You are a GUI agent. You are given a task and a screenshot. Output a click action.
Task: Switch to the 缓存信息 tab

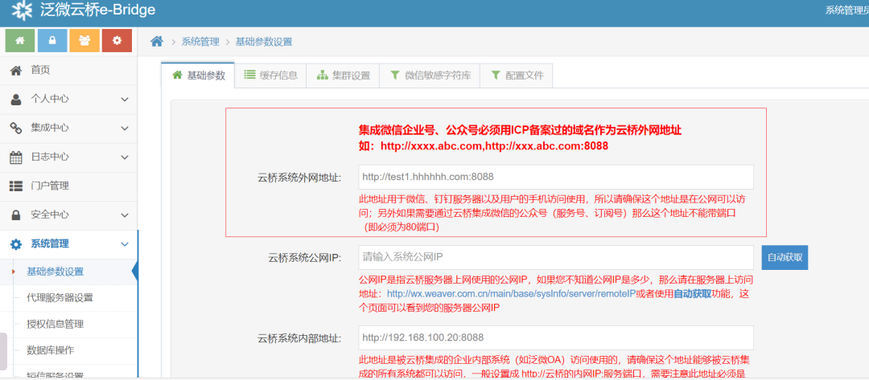click(270, 76)
